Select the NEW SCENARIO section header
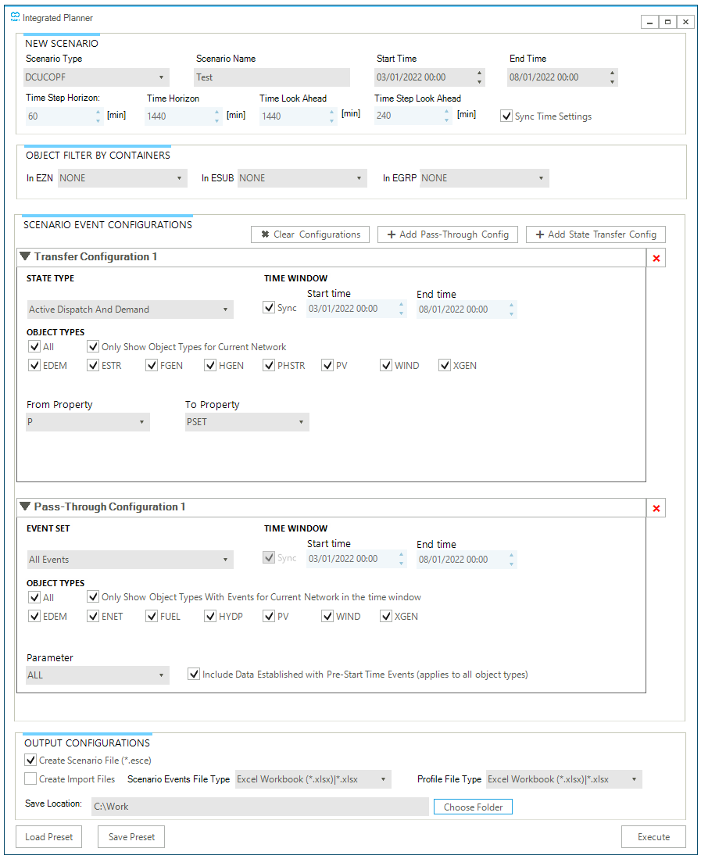 click(62, 43)
